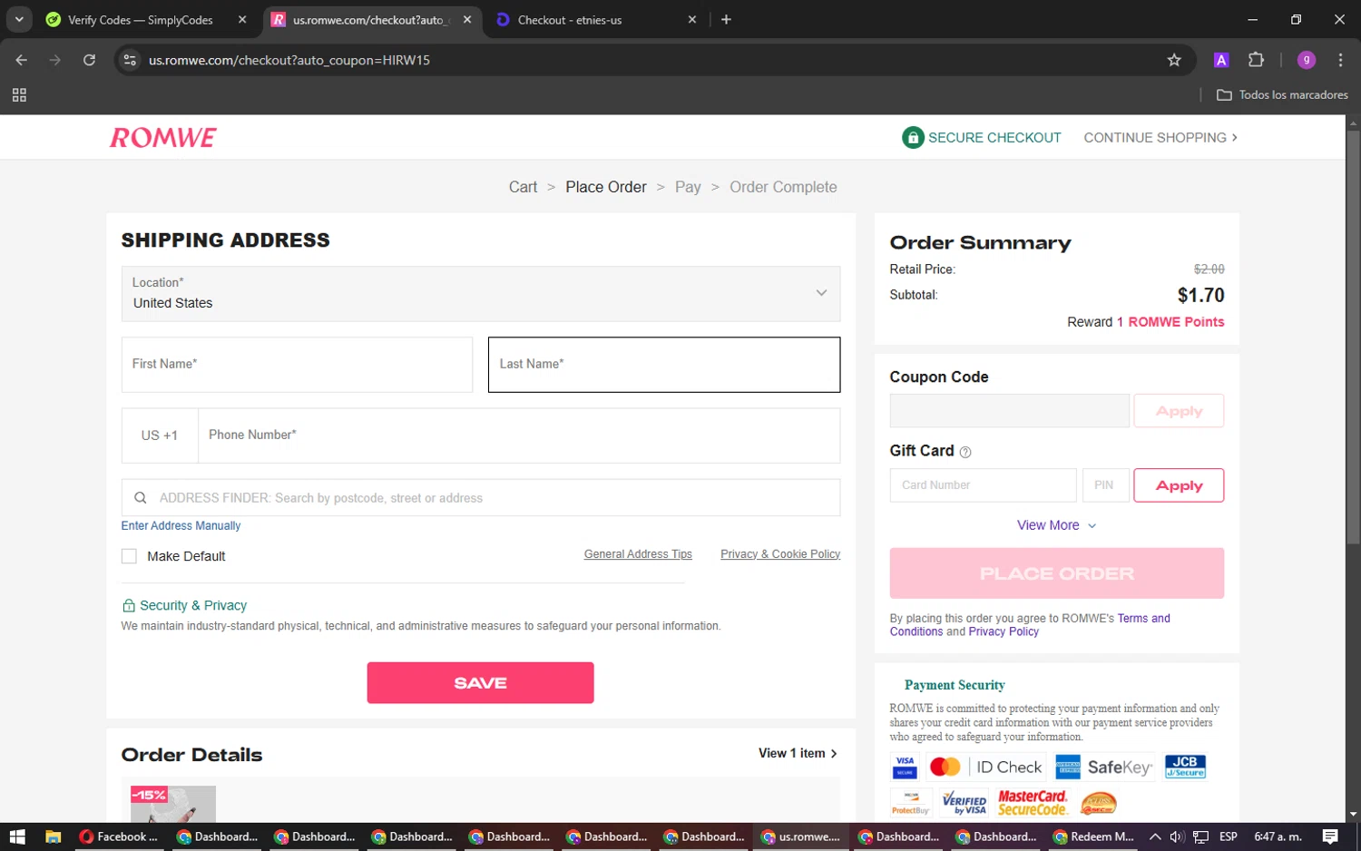Open Todos los marcadores bookmarks folder
This screenshot has width=1361, height=851.
tap(1282, 94)
